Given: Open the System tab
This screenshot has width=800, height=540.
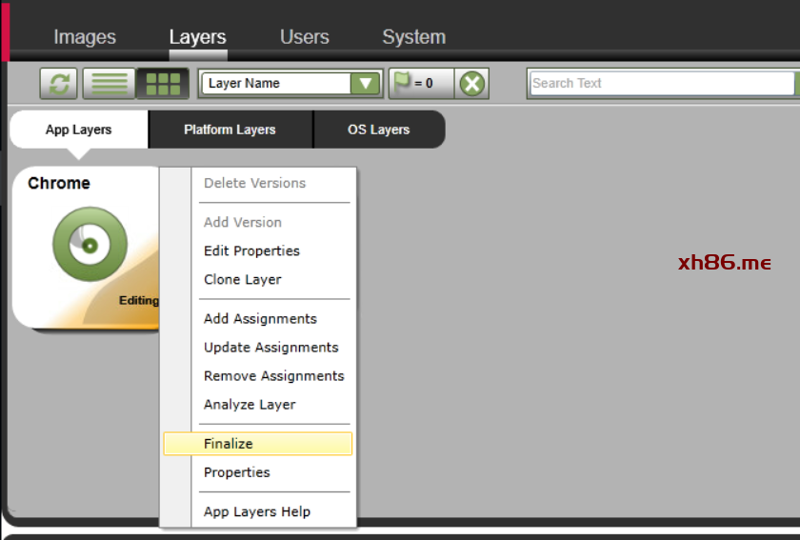Looking at the screenshot, I should (x=413, y=37).
